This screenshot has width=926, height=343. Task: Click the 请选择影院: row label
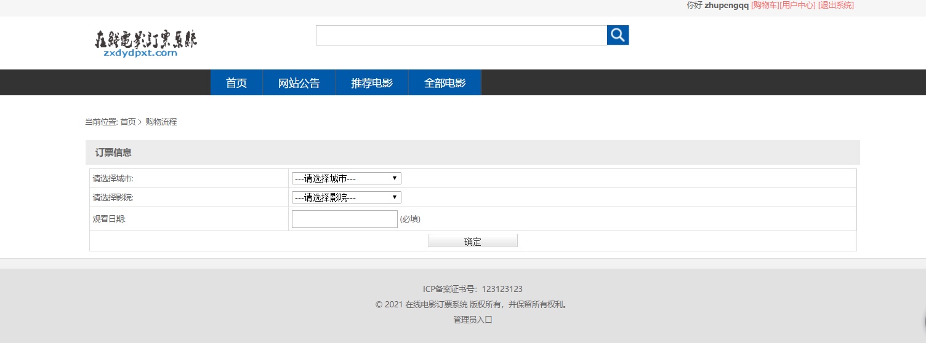coord(113,198)
